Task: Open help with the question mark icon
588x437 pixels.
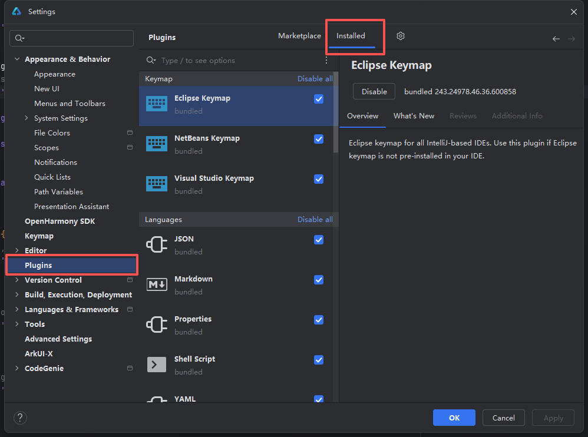Action: (20, 418)
